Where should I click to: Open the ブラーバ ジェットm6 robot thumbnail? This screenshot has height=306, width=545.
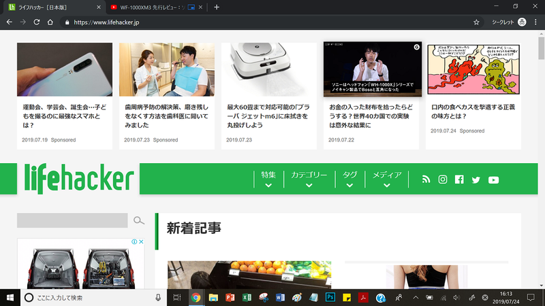point(269,70)
